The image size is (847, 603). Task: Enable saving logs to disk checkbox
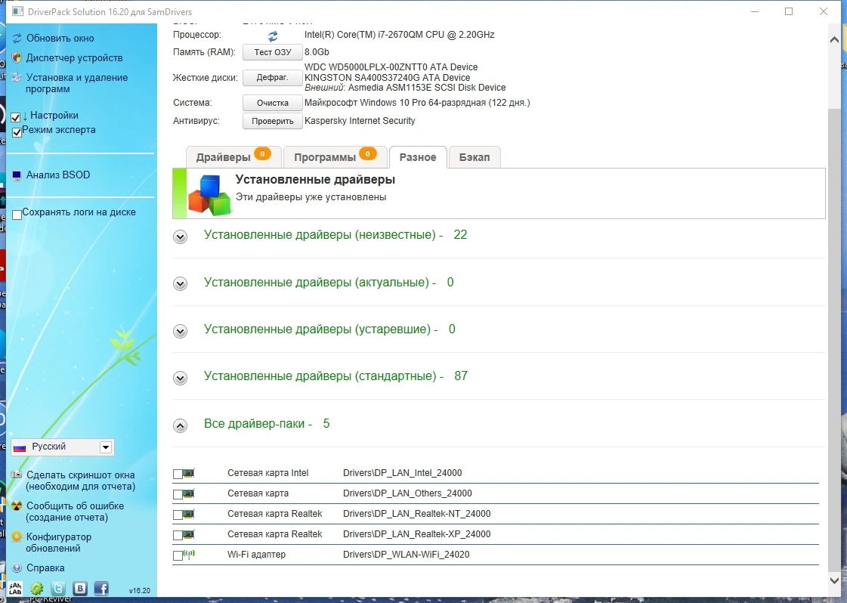click(17, 215)
